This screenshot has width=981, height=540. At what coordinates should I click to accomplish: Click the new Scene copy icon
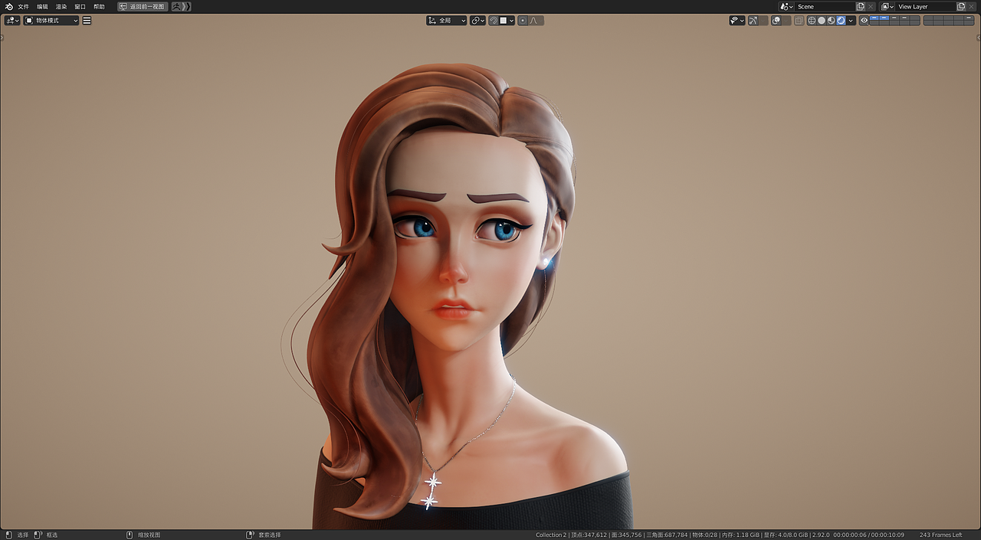click(860, 6)
